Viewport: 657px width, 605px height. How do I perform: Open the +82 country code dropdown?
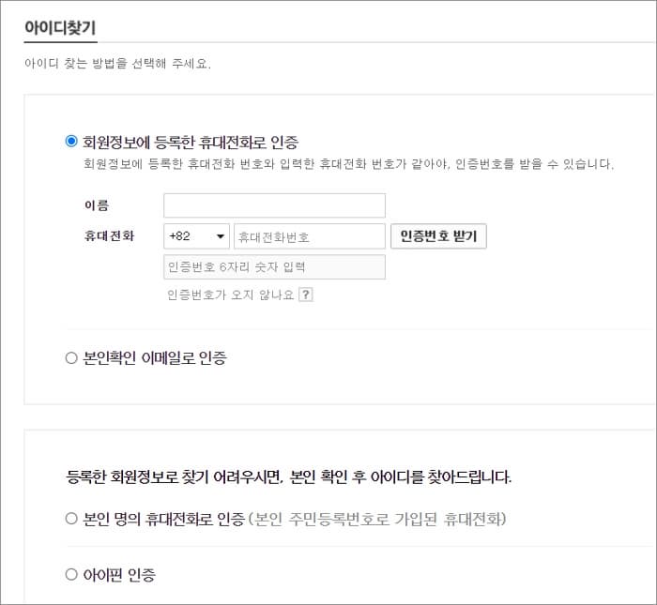point(196,236)
